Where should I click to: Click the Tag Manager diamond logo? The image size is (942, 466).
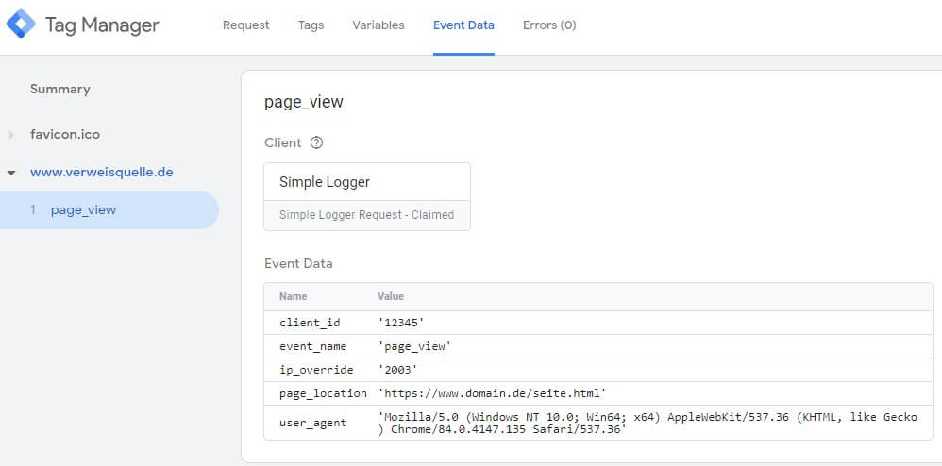[x=21, y=25]
